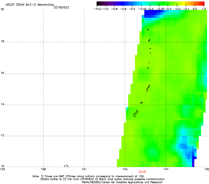Click the latitude axis label 18
The width and height of the screenshot is (209, 184).
[2, 41]
